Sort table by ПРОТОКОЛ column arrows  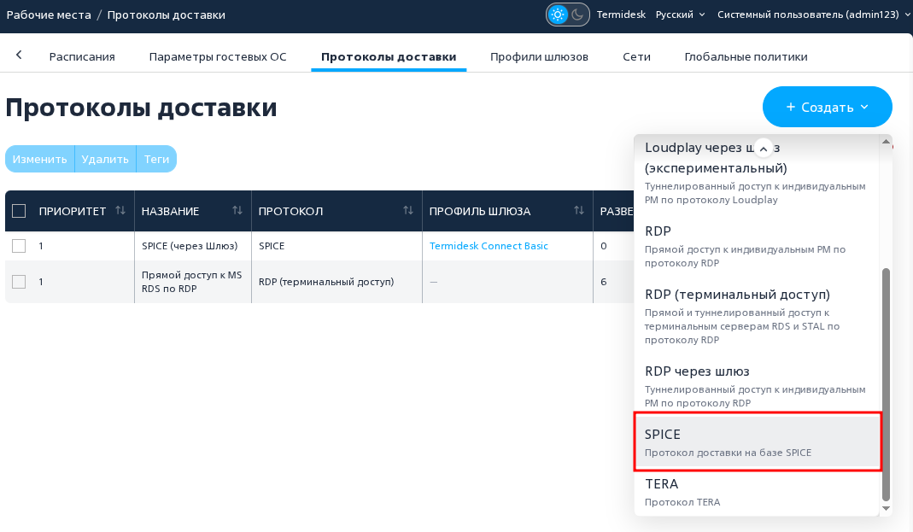pyautogui.click(x=408, y=211)
